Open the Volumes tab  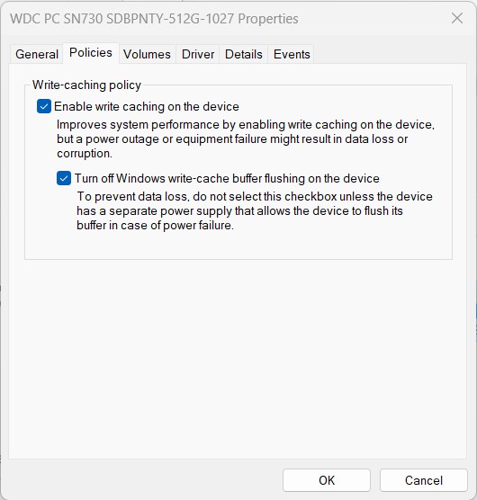147,54
